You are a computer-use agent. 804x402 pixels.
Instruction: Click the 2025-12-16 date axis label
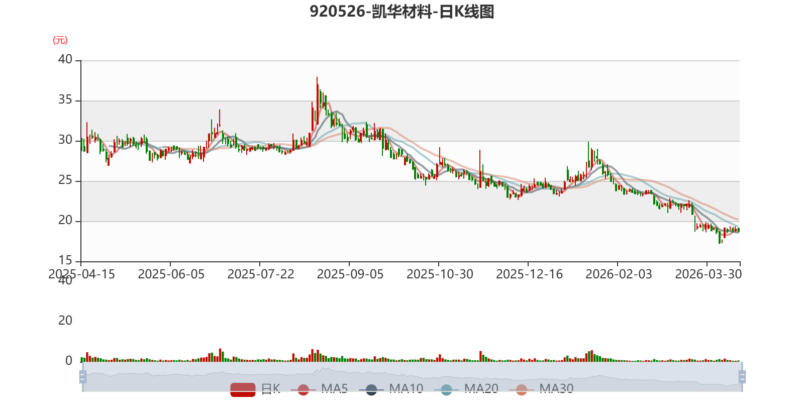click(529, 274)
